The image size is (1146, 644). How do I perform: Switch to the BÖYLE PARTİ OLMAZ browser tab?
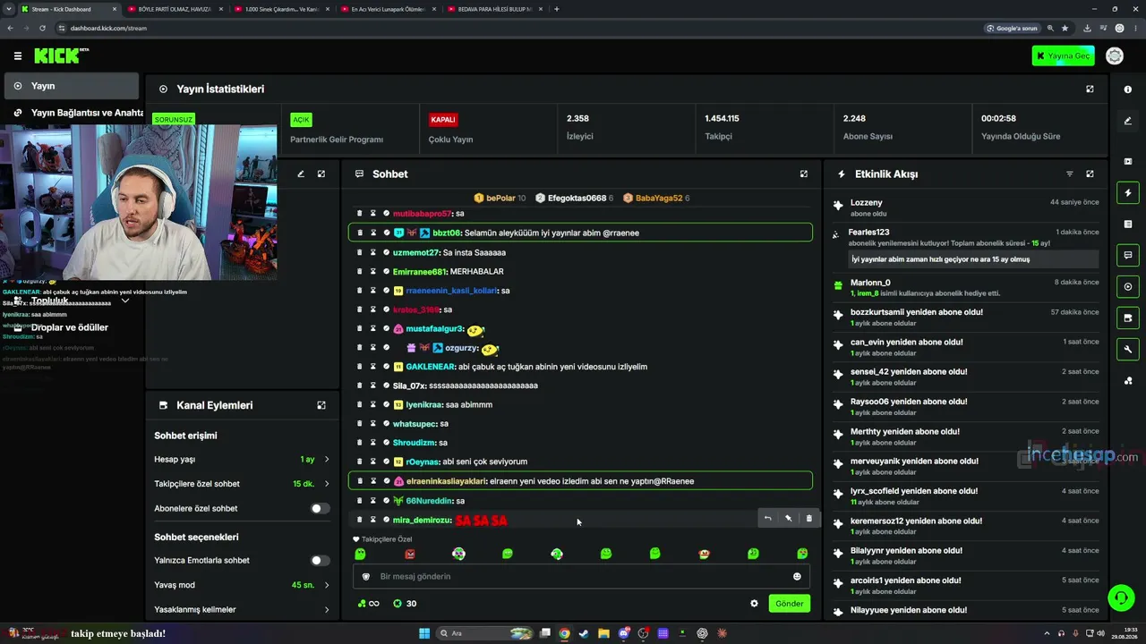174,9
